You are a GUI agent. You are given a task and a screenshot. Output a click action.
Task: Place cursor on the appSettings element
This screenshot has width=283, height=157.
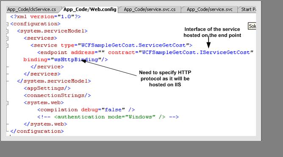pos(47,88)
